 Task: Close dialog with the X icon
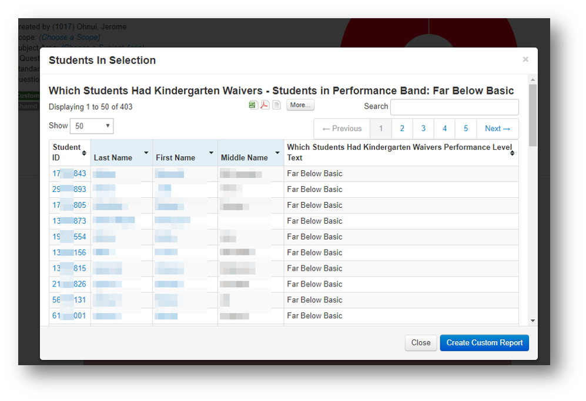point(525,59)
